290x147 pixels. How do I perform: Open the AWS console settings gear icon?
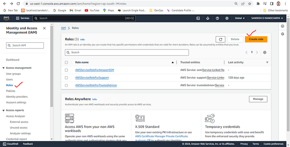coord(227,18)
